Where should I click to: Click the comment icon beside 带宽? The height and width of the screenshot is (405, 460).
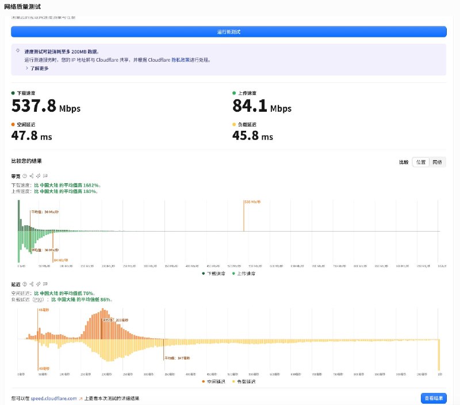45,176
